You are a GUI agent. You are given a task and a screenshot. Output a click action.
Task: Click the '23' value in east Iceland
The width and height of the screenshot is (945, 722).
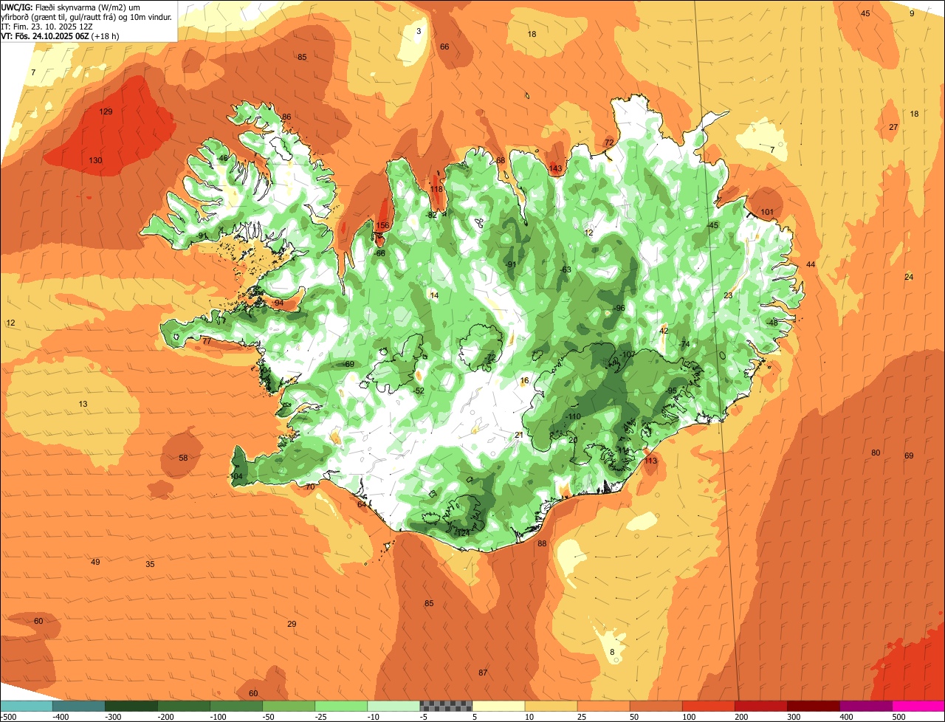(x=728, y=296)
